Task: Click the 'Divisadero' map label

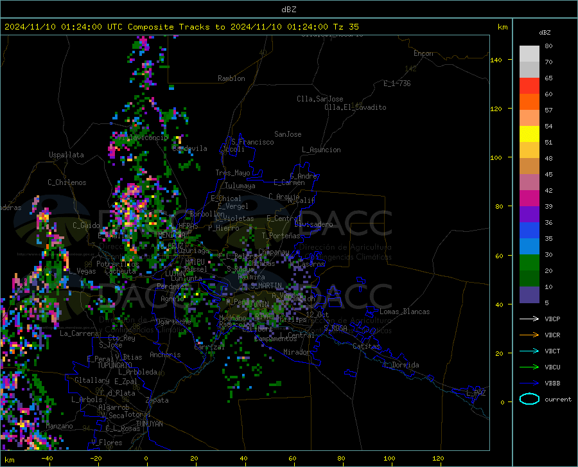Action: (313, 224)
